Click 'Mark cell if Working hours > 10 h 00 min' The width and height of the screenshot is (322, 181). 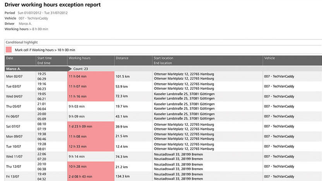pos(45,50)
